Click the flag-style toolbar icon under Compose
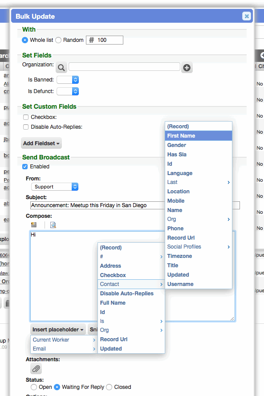 tap(34, 225)
